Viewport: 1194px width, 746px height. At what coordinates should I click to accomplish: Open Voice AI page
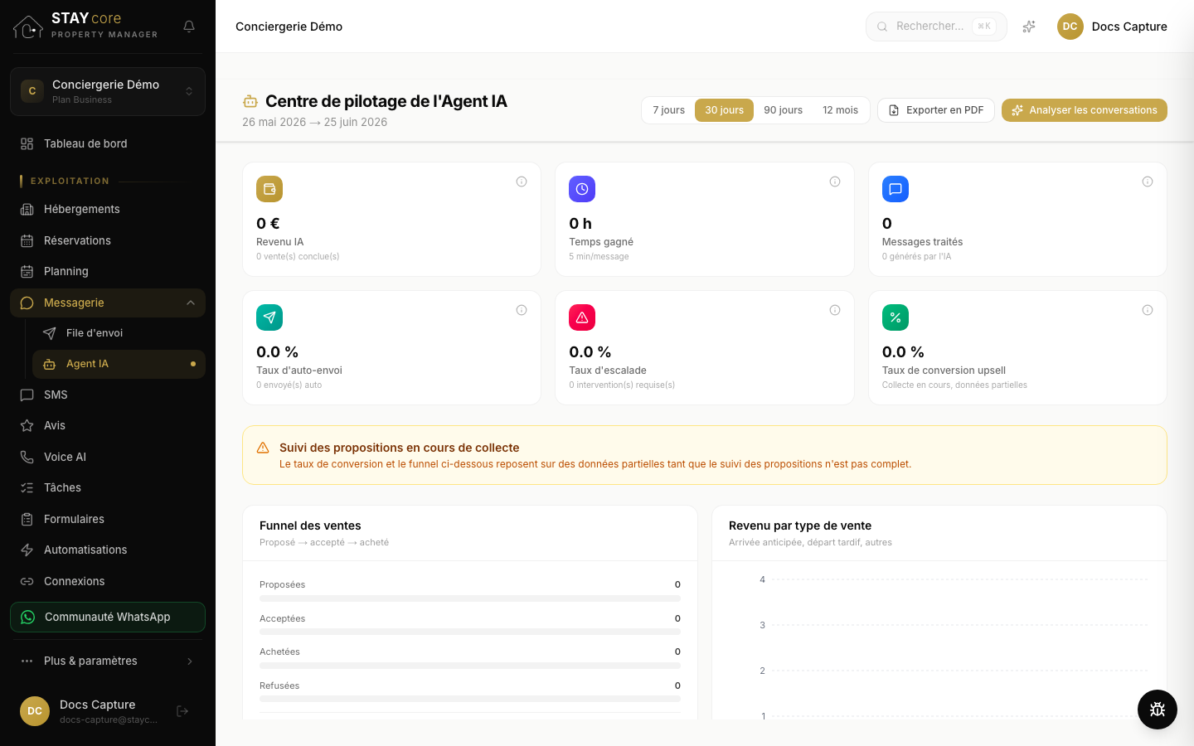108,457
